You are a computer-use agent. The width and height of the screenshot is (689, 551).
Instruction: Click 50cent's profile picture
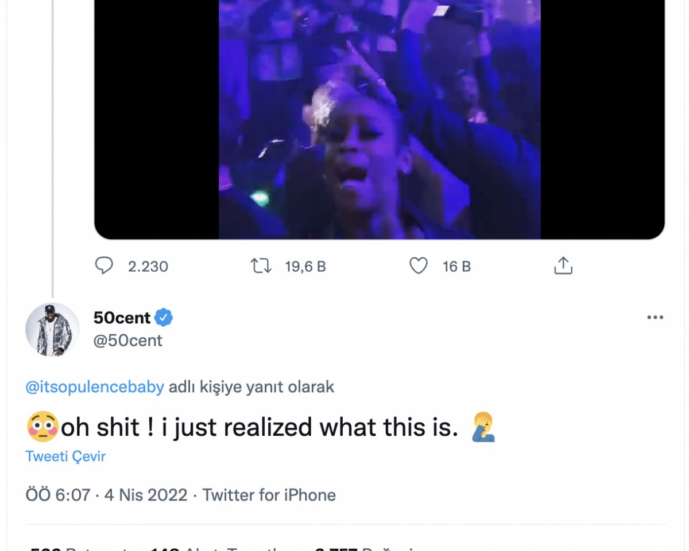(x=53, y=330)
